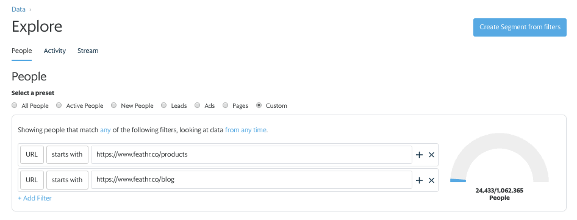Remove the blog URL filter row
This screenshot has width=577, height=220.
pyautogui.click(x=431, y=180)
